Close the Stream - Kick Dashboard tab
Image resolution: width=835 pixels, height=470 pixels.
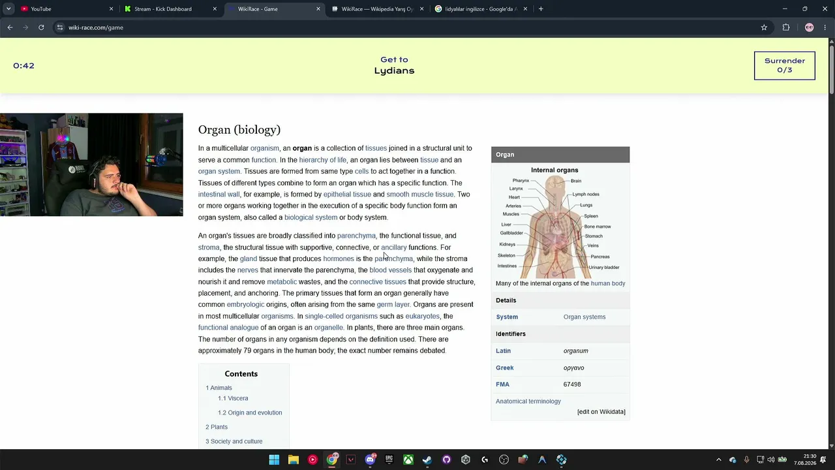point(215,9)
